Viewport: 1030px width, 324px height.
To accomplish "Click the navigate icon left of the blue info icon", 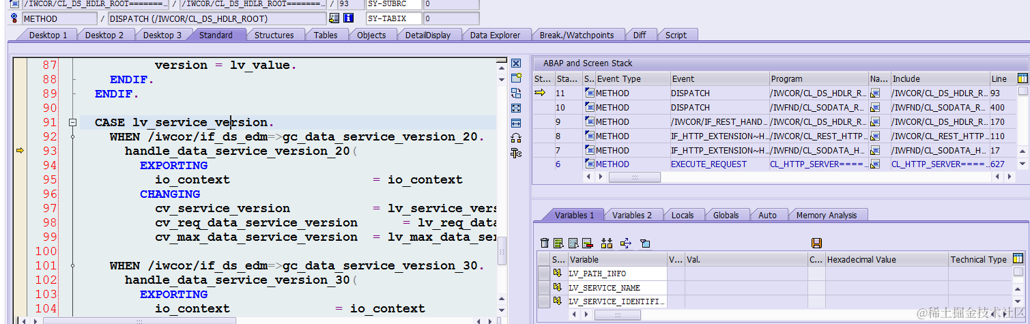I will click(x=334, y=18).
